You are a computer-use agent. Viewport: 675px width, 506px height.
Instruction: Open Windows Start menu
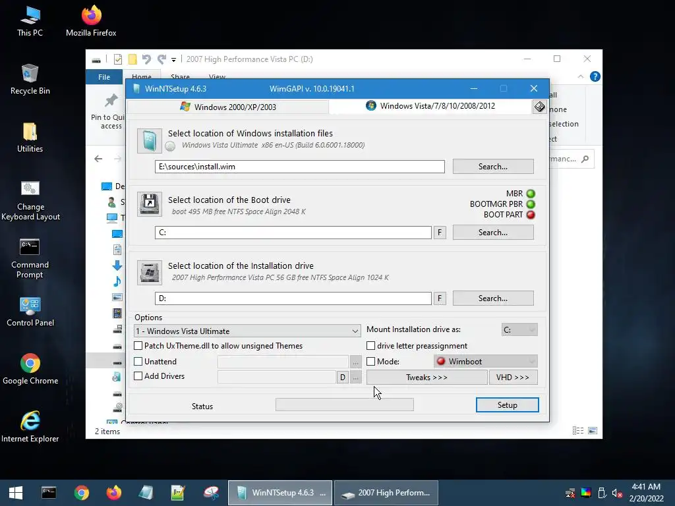pyautogui.click(x=16, y=493)
